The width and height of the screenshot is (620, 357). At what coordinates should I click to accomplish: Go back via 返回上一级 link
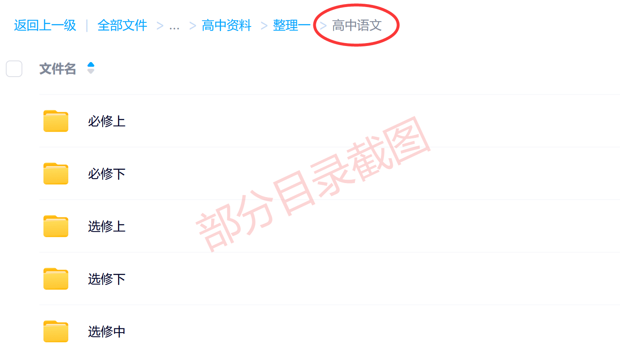(45, 25)
